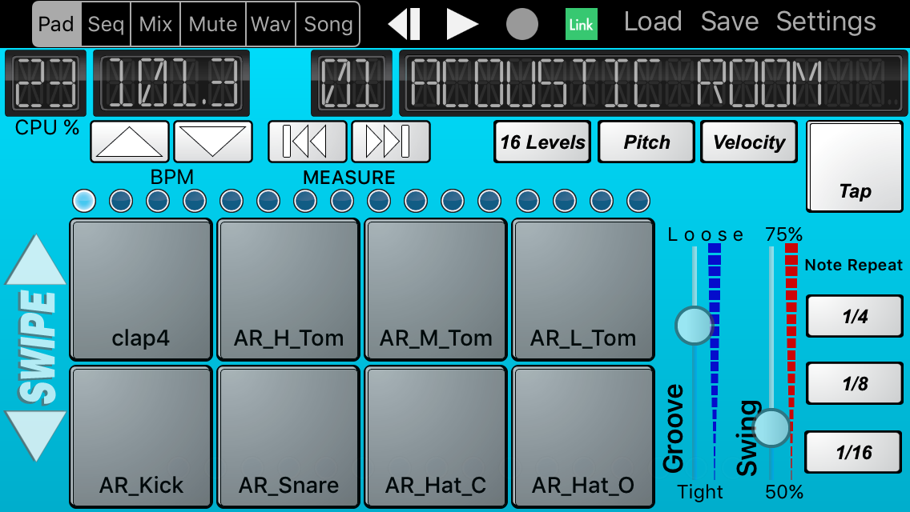Switch to the Mute tab
The height and width of the screenshot is (512, 910).
(213, 24)
